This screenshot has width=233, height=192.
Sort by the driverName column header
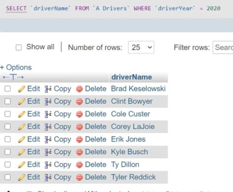click(x=131, y=77)
